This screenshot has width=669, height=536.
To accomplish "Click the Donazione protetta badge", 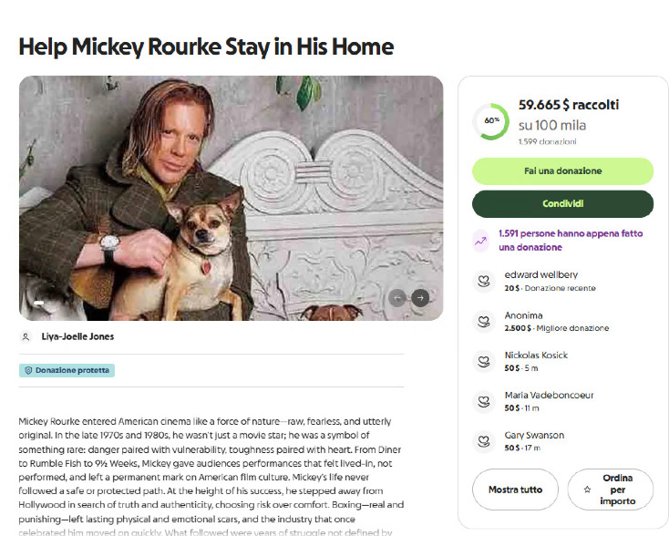I will pyautogui.click(x=67, y=371).
